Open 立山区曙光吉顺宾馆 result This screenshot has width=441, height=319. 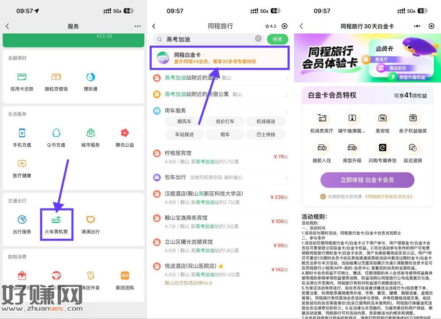pyautogui.click(x=221, y=246)
